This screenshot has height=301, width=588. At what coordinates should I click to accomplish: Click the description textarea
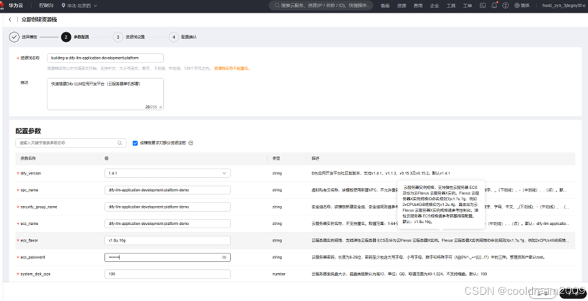[105, 94]
